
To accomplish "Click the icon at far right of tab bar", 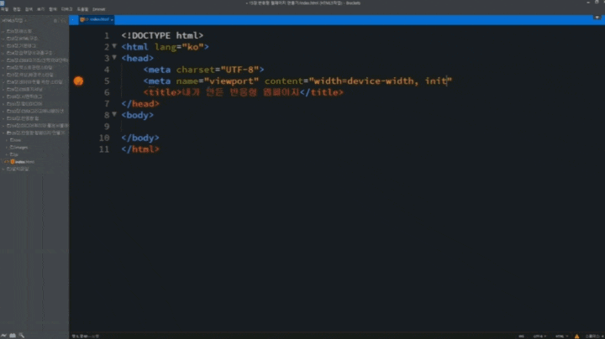I will [x=597, y=18].
